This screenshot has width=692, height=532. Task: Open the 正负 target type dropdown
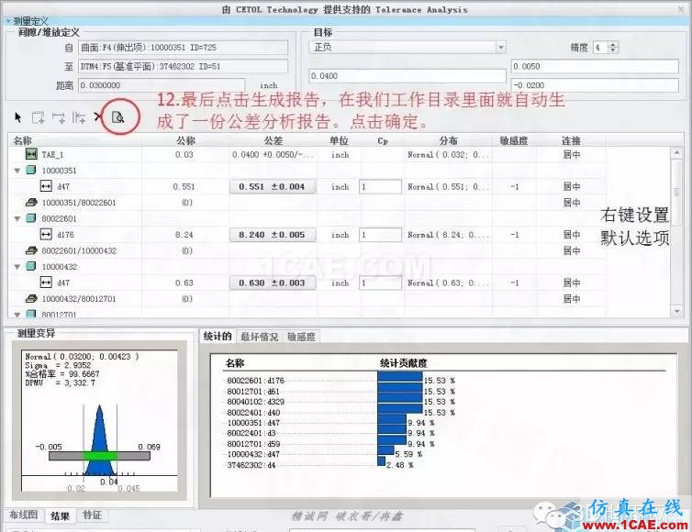pyautogui.click(x=500, y=47)
